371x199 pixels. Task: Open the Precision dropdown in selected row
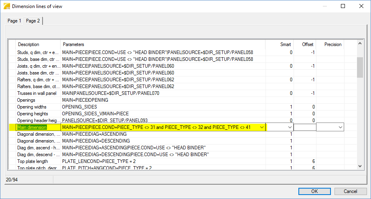tap(341, 127)
